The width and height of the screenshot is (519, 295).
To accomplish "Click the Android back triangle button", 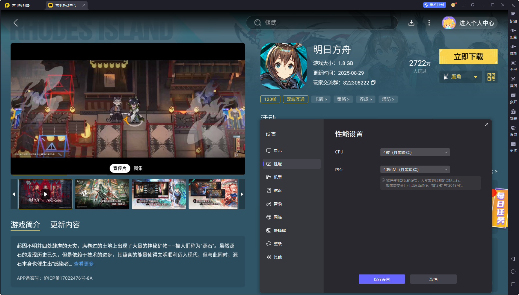I will click(x=513, y=259).
